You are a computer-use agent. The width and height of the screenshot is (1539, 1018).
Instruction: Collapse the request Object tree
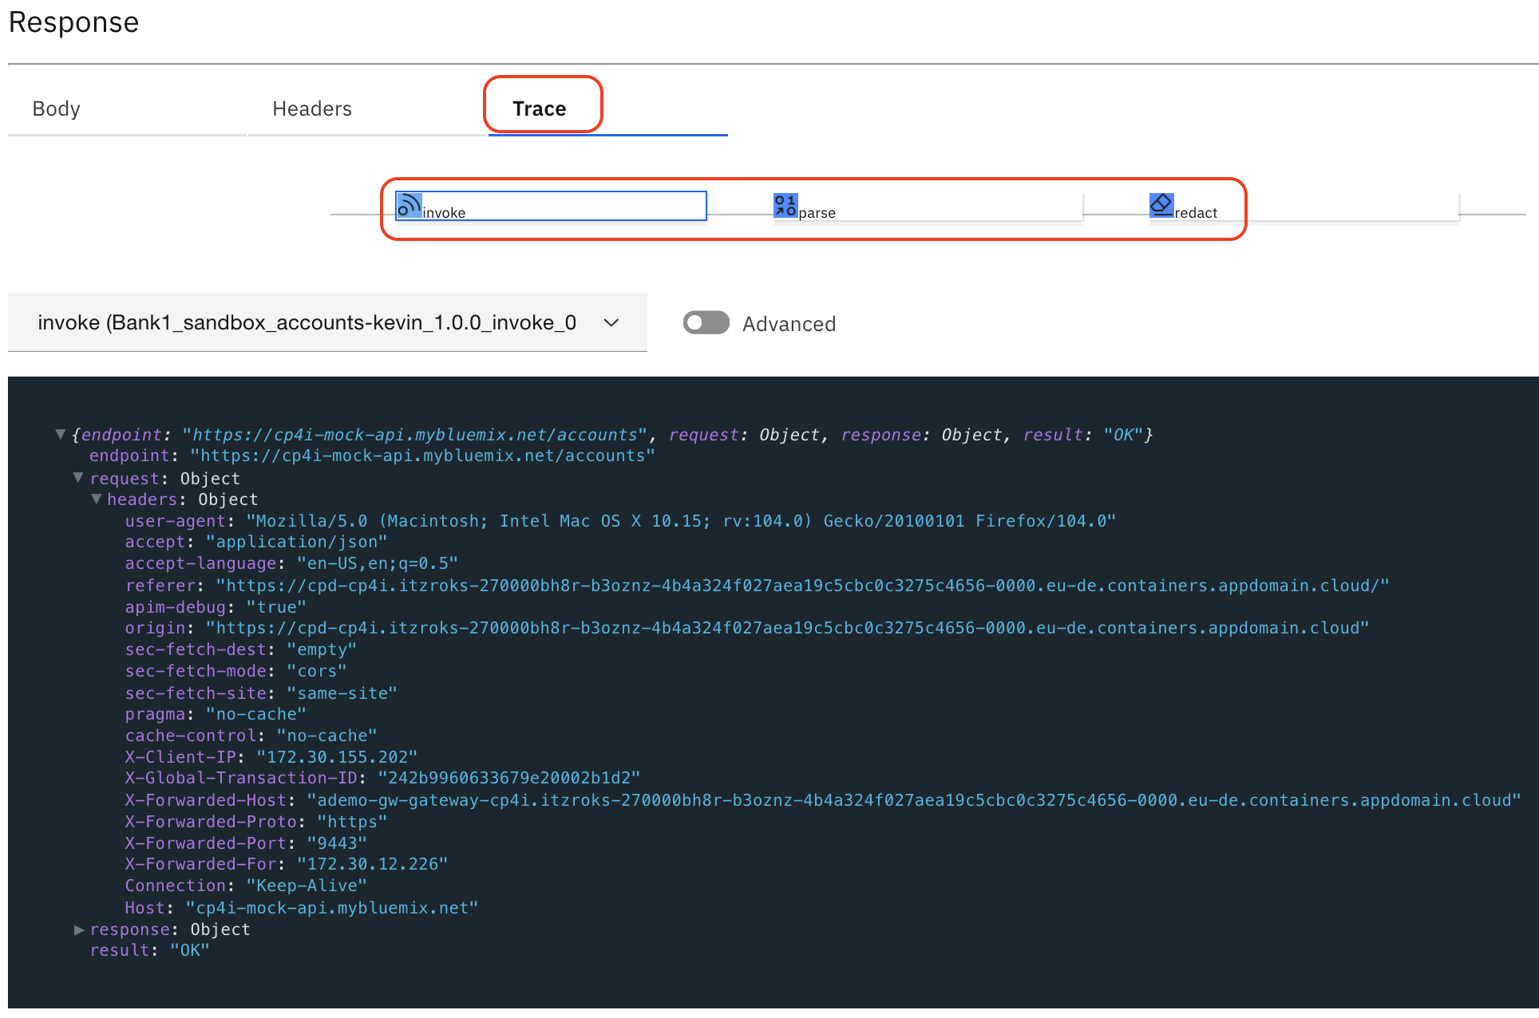(x=77, y=477)
